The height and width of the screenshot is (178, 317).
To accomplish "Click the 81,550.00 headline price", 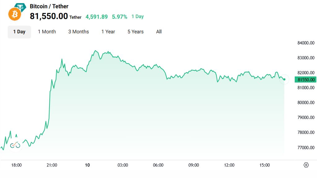I will pyautogui.click(x=49, y=16).
